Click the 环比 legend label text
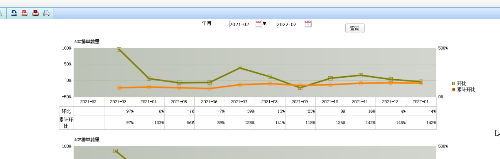This screenshot has height=159, width=500. point(462,83)
